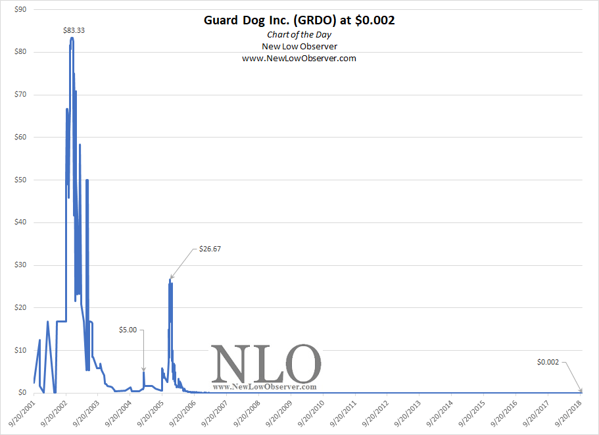
Task: Click the 9/20/2018 x-axis date
Action: pos(567,413)
